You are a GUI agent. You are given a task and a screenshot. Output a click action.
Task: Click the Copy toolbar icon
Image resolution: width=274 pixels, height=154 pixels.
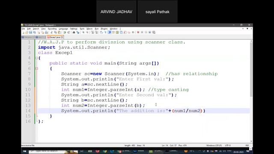coord(56,33)
